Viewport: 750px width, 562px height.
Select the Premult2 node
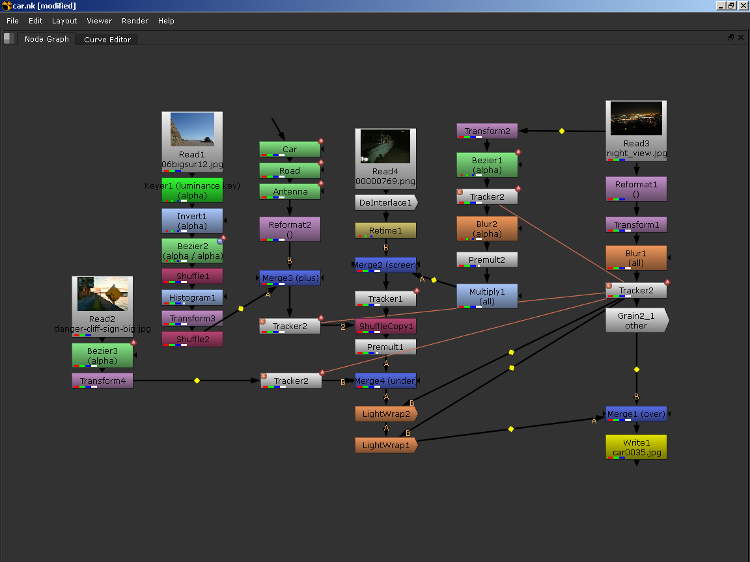[x=487, y=260]
